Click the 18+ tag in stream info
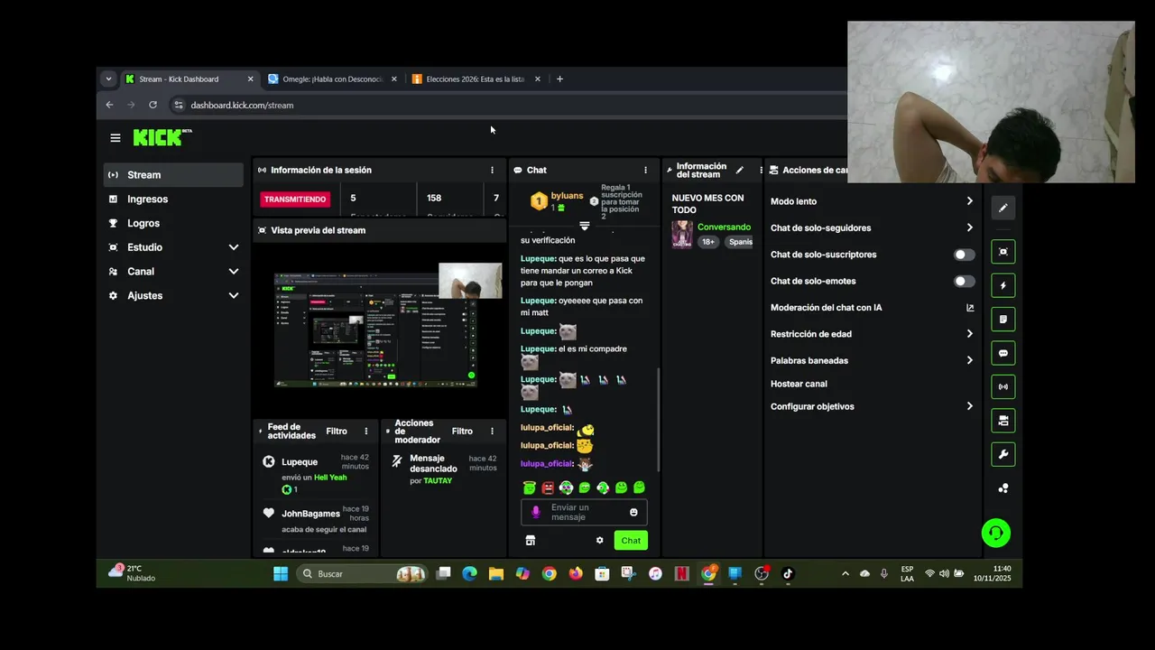Screen dimensions: 1155x650 708,242
